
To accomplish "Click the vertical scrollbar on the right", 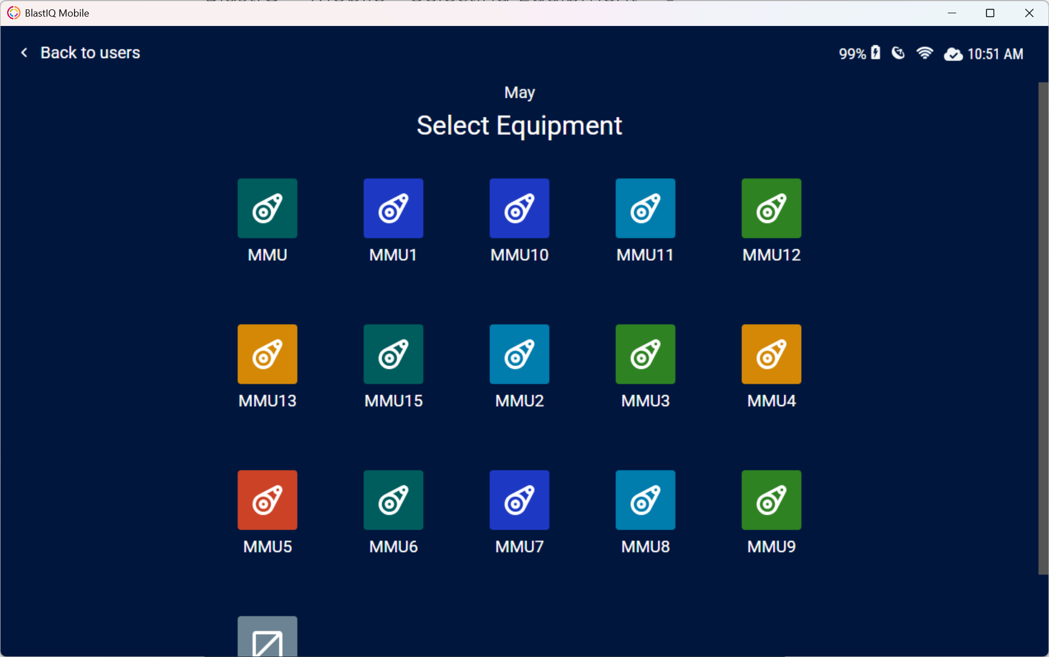I will point(1043,329).
